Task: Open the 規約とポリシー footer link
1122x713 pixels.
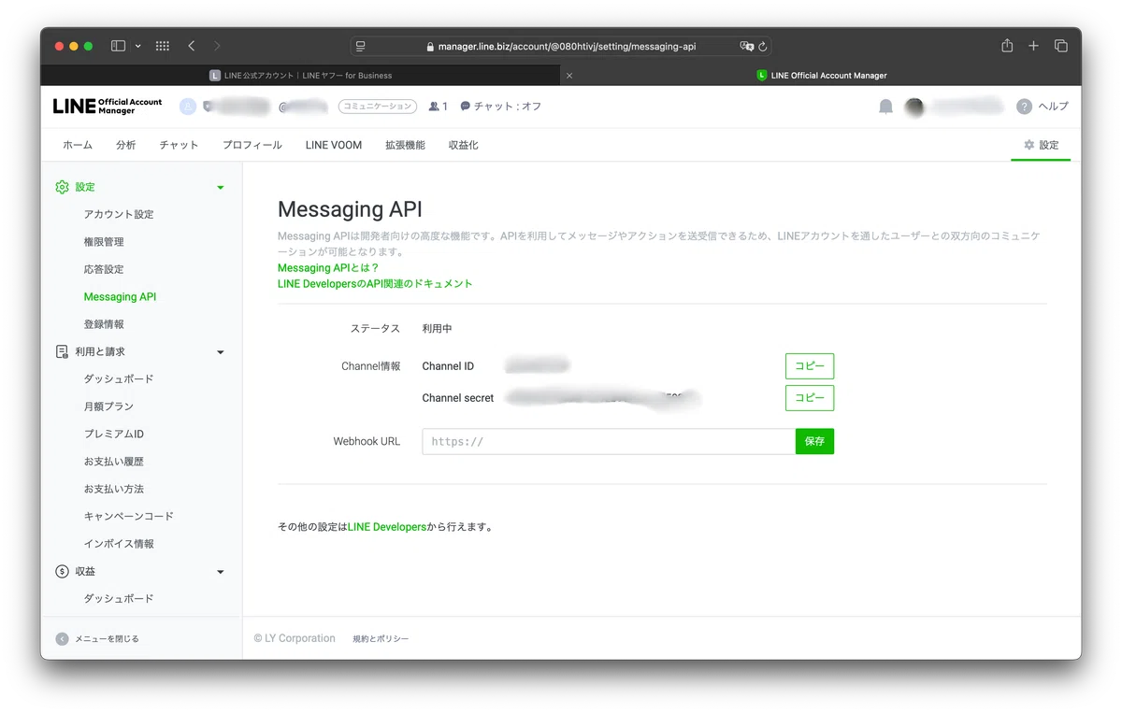Action: 381,639
